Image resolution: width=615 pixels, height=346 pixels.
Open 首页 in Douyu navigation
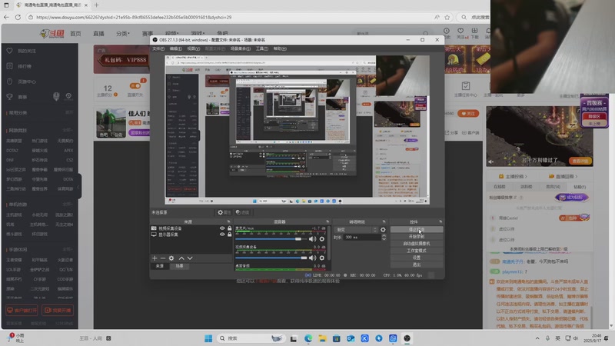click(75, 34)
